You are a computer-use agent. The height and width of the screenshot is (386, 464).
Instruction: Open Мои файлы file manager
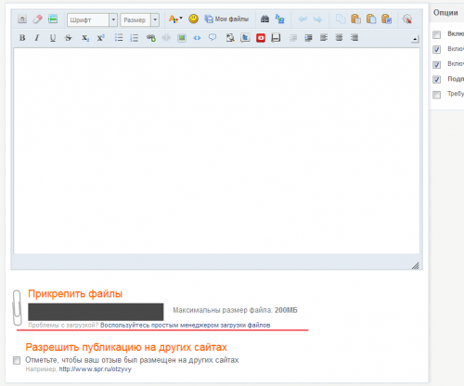pyautogui.click(x=226, y=19)
